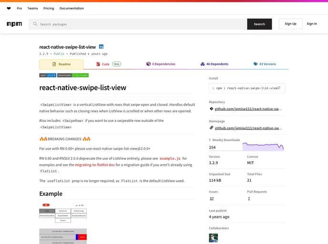Click the Beta badge
The height and width of the screenshot is (244, 328).
tap(117, 64)
